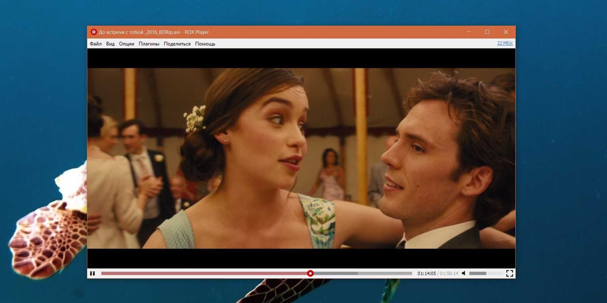Image resolution: width=607 pixels, height=303 pixels.
Task: Click the 22 Мб/с speed link
Action: [x=505, y=43]
